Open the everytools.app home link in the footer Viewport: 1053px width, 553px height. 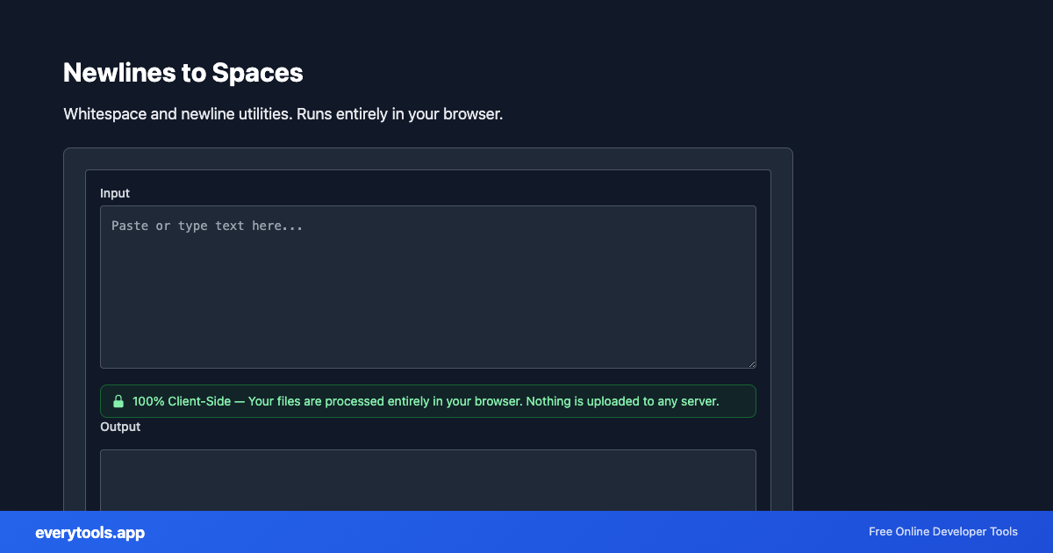tap(89, 533)
